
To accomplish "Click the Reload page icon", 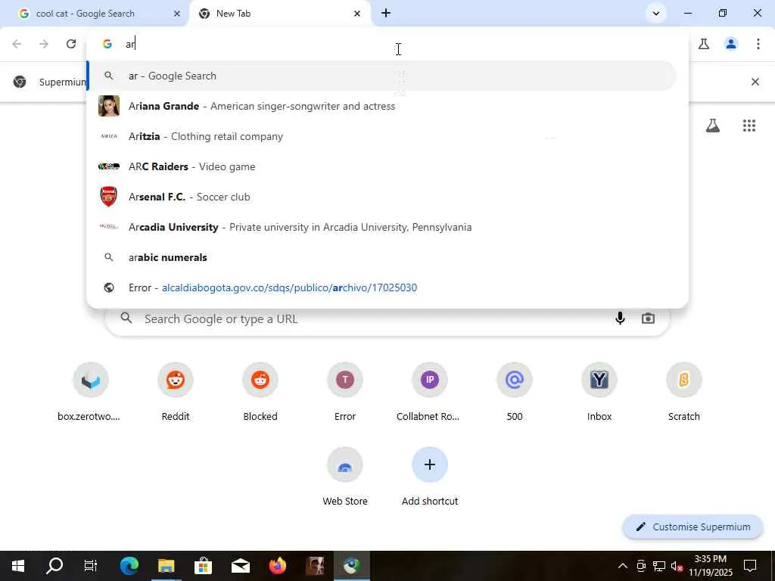I will point(70,44).
